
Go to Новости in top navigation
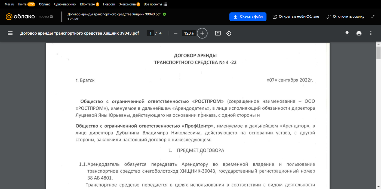point(109,4)
